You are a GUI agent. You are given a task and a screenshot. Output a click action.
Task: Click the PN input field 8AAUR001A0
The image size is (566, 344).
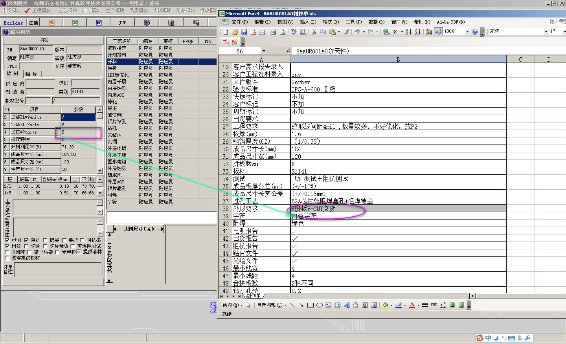[x=37, y=49]
